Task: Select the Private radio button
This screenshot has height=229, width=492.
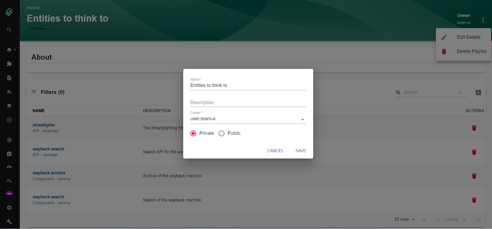Action: pos(193,133)
